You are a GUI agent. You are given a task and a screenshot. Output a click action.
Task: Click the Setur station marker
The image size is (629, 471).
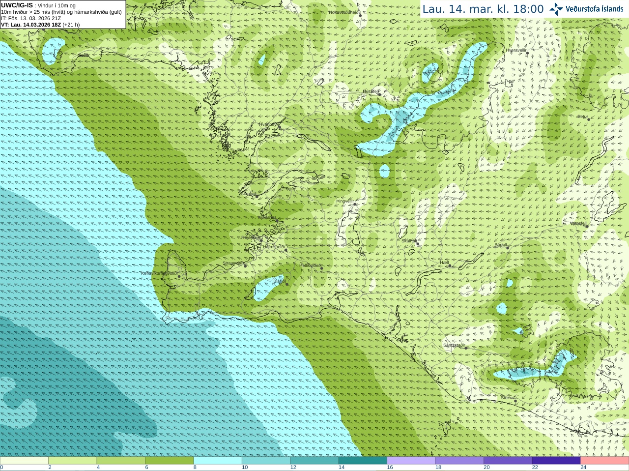click(589, 119)
